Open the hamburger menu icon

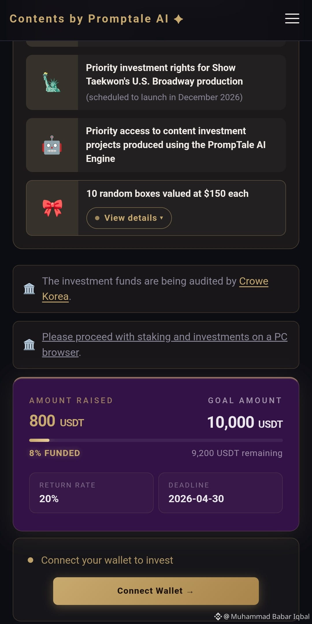tap(292, 18)
